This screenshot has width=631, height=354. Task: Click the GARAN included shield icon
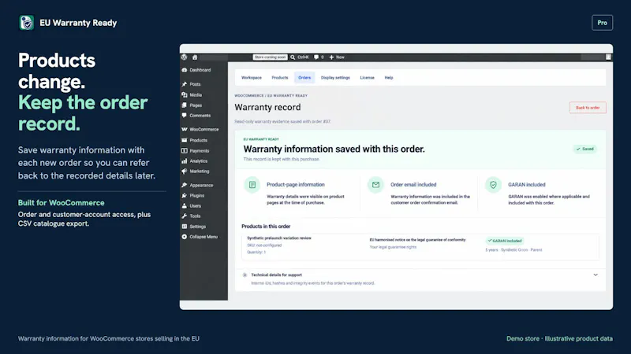pos(494,185)
